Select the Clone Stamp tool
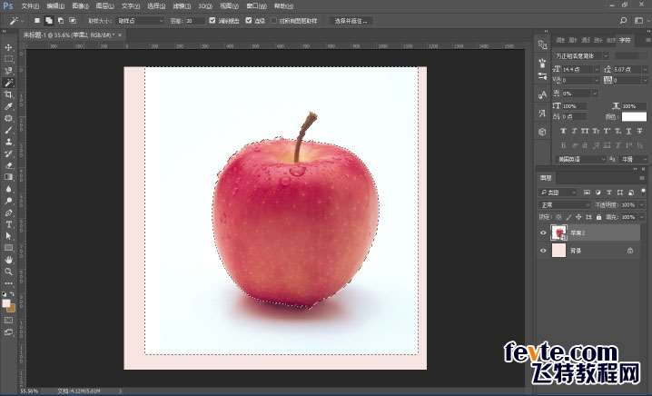652x396 pixels. pyautogui.click(x=8, y=142)
